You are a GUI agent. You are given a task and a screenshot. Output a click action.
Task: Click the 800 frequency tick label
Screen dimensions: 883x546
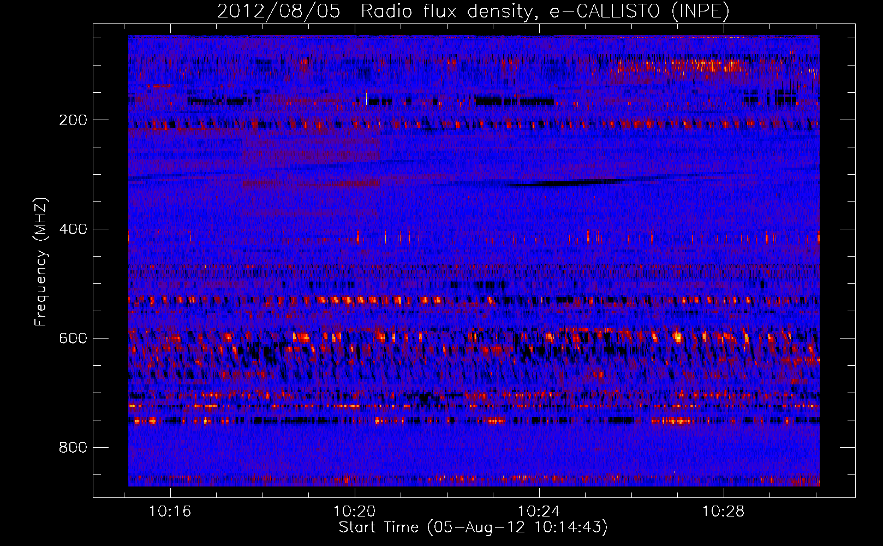click(73, 448)
